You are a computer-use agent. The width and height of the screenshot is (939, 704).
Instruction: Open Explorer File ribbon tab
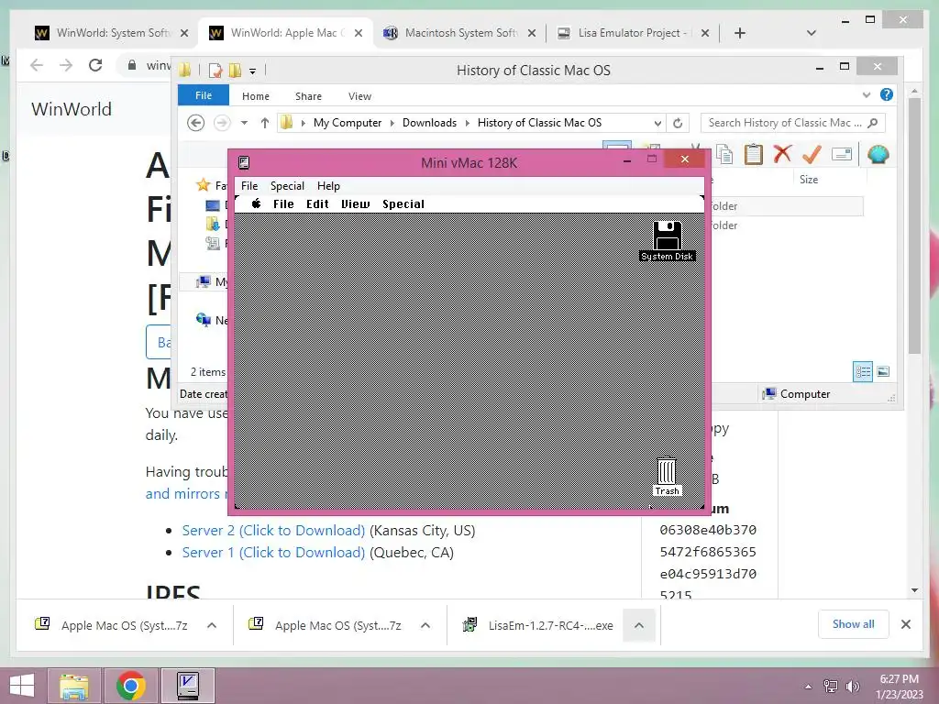pyautogui.click(x=203, y=95)
